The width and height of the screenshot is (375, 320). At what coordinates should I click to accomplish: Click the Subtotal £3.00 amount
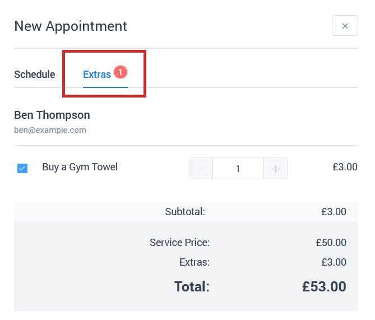tap(334, 212)
